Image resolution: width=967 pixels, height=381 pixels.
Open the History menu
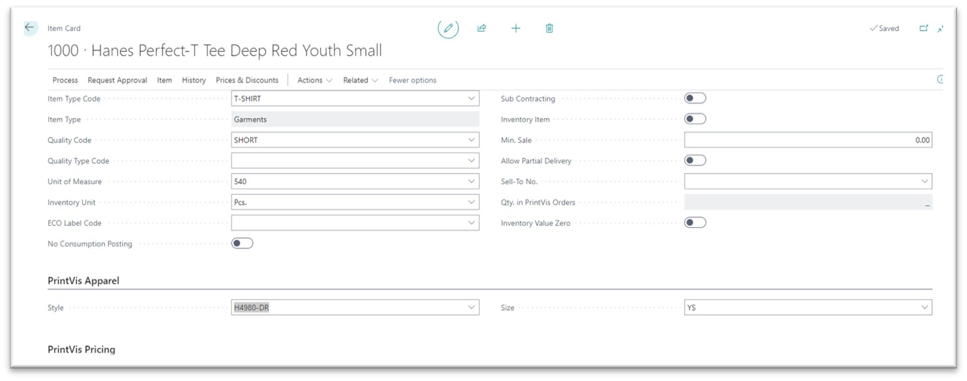point(194,80)
